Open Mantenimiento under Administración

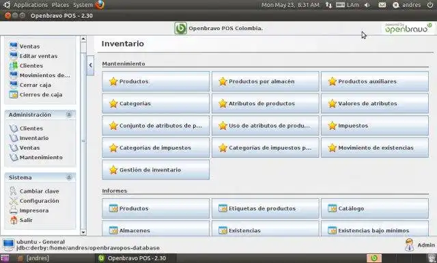(36, 157)
